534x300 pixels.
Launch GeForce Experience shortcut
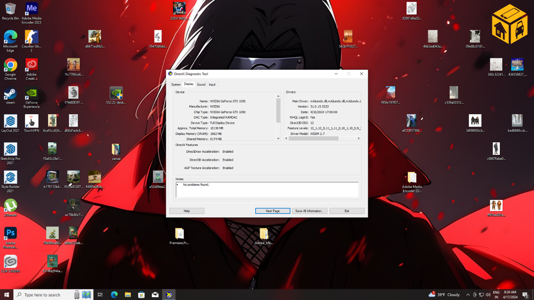pyautogui.click(x=31, y=97)
